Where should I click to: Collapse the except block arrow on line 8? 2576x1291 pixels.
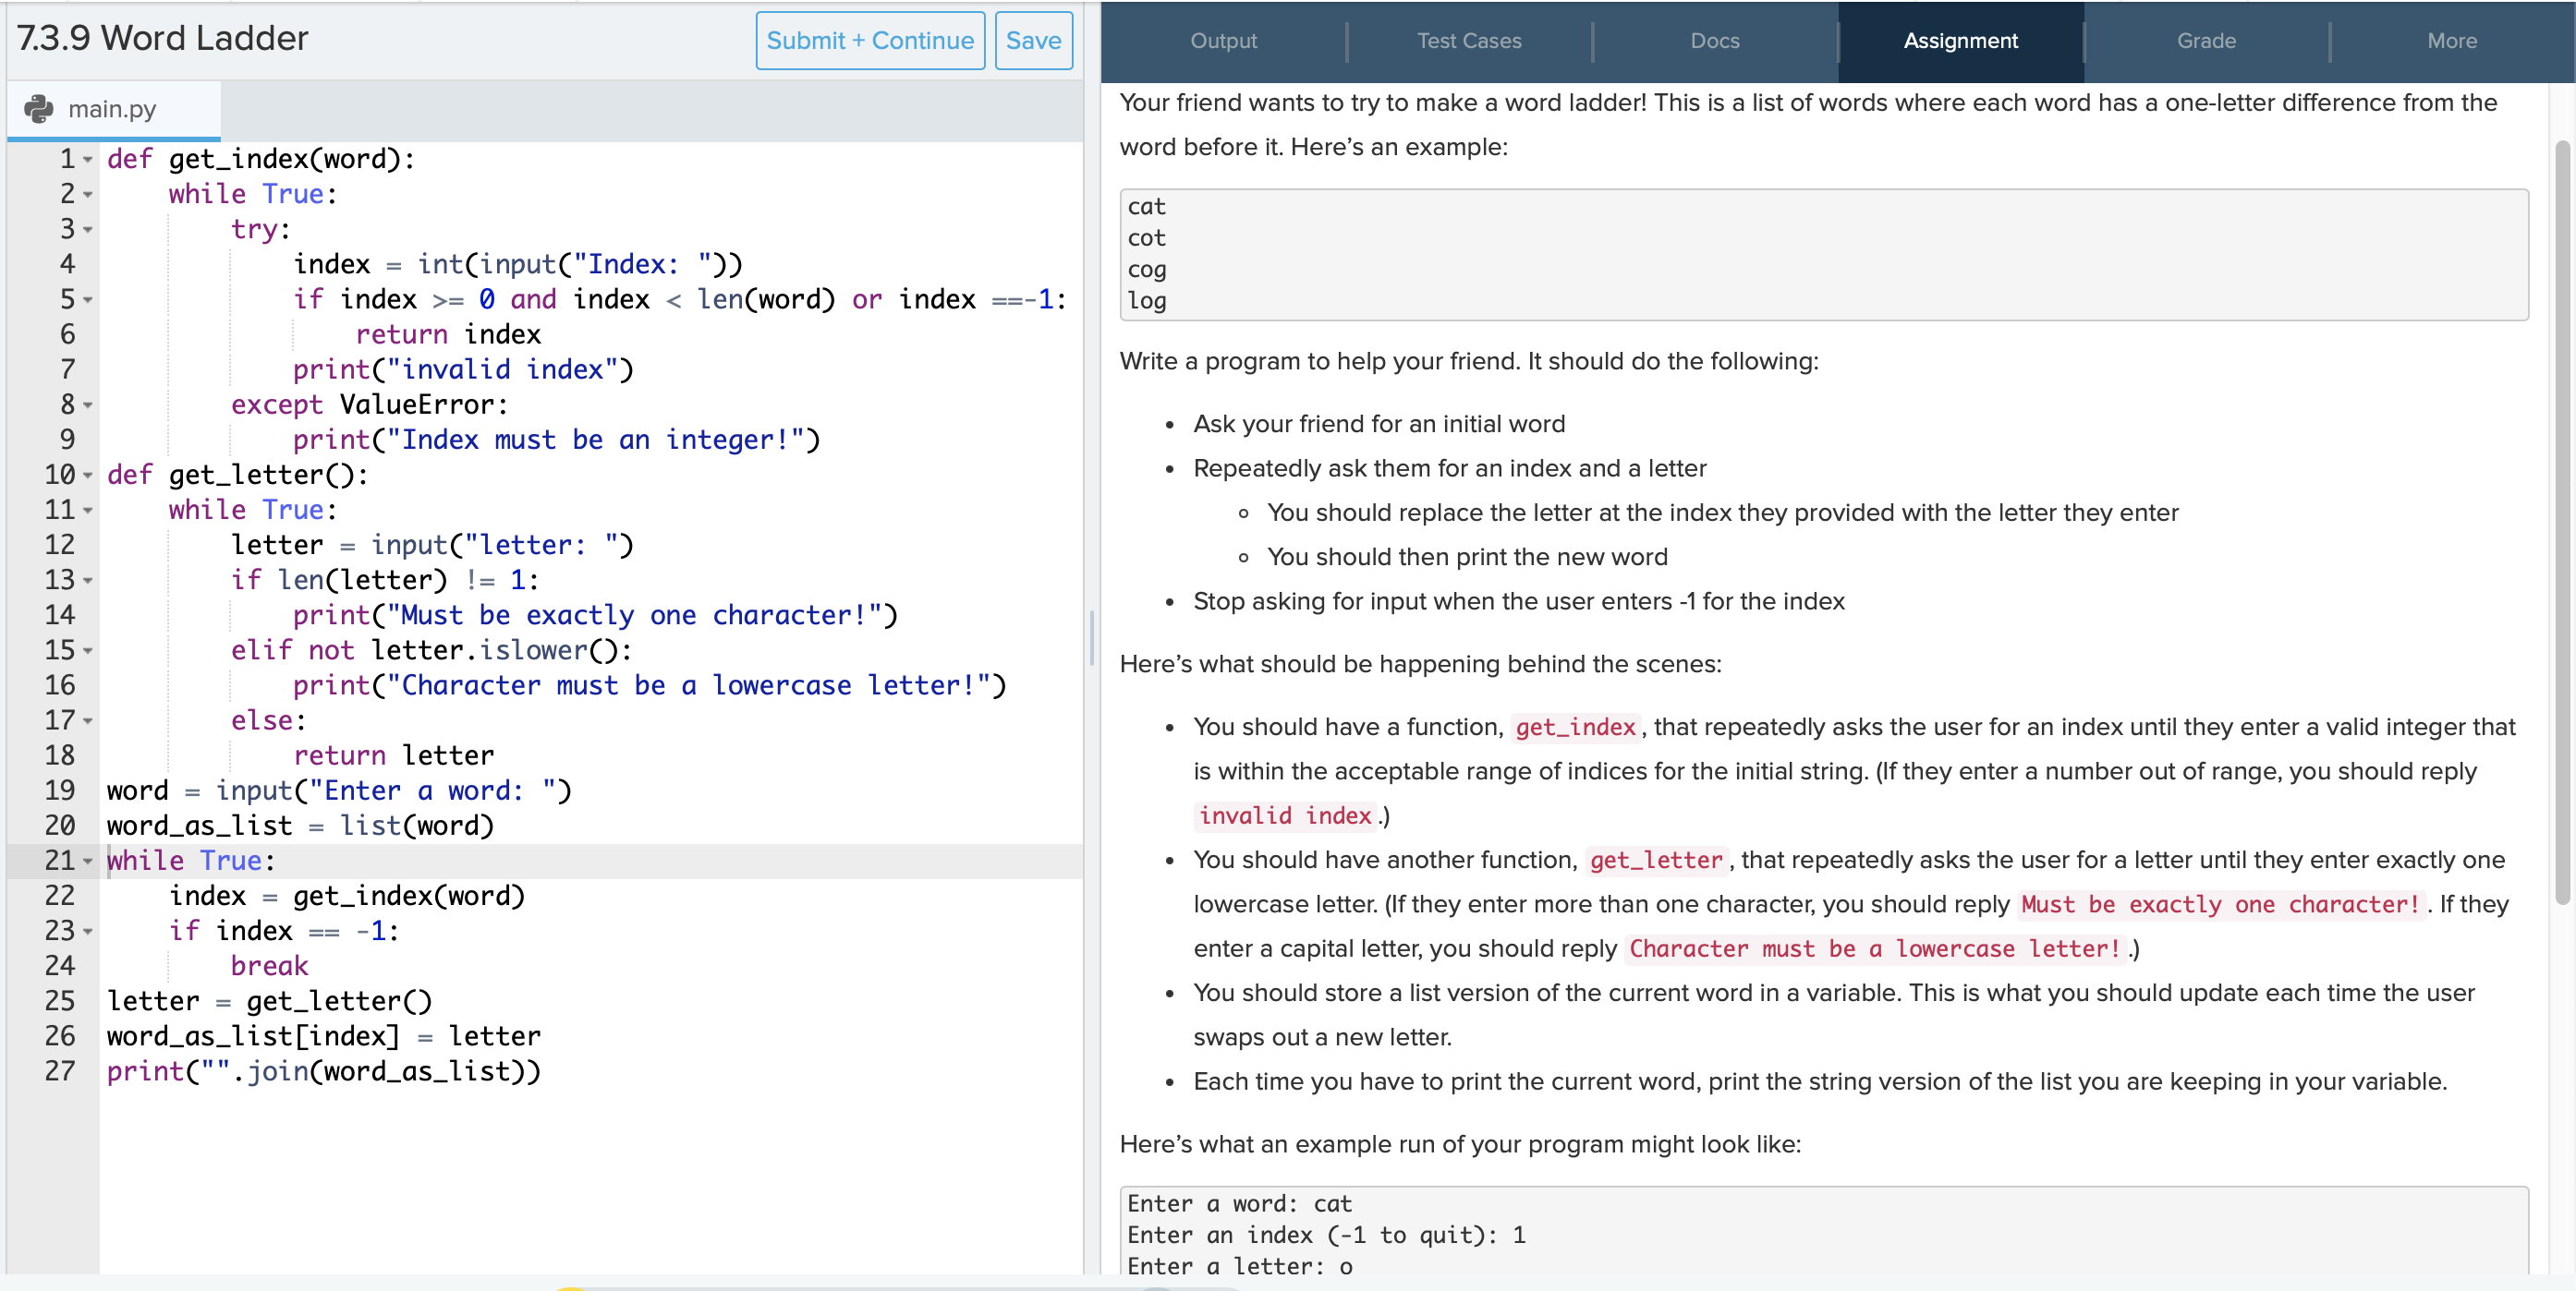tap(88, 405)
